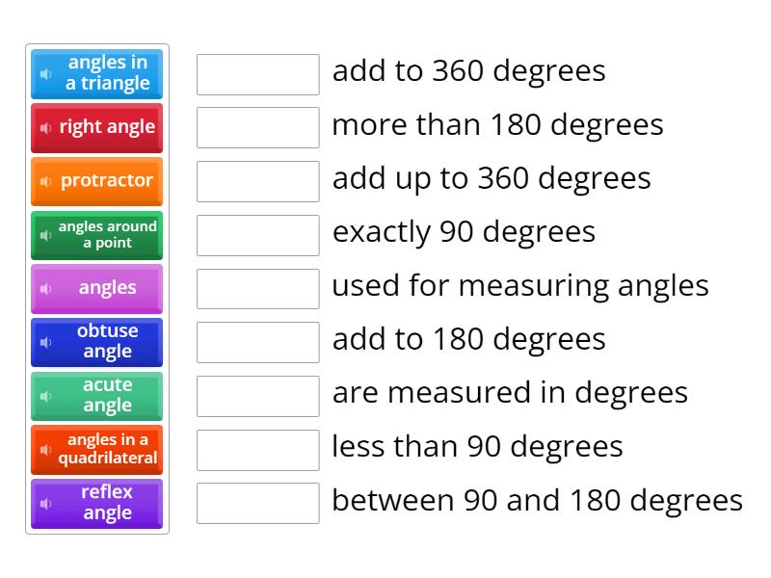Select the box beside 'exactly 90 degrees'
The image size is (771, 578).
pos(256,234)
